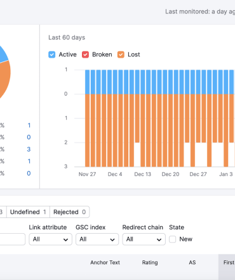This screenshot has height=280, width=235.
Task: Click the Jan 3 axis label
Action: 226,174
